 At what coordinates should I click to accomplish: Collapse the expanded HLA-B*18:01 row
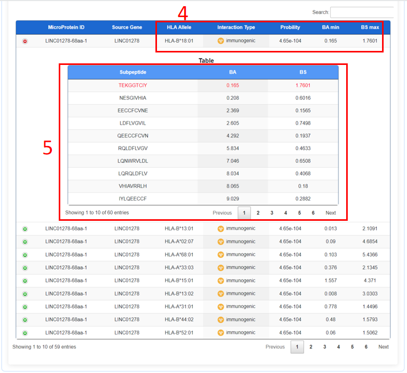pyautogui.click(x=25, y=41)
